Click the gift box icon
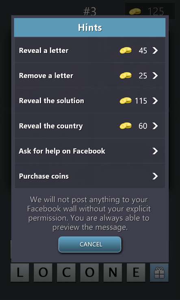 coord(159,273)
